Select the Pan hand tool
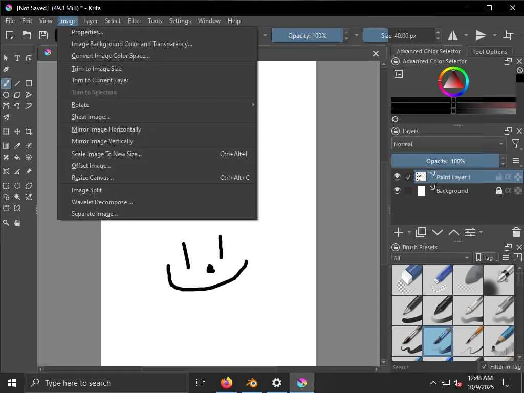Screen dimensions: 524x393 click(x=17, y=223)
